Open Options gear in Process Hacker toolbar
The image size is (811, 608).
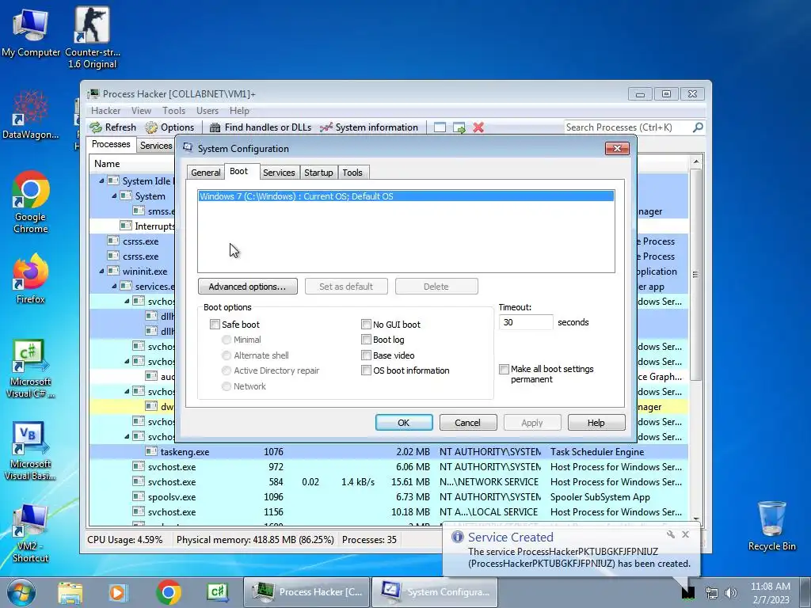[151, 127]
